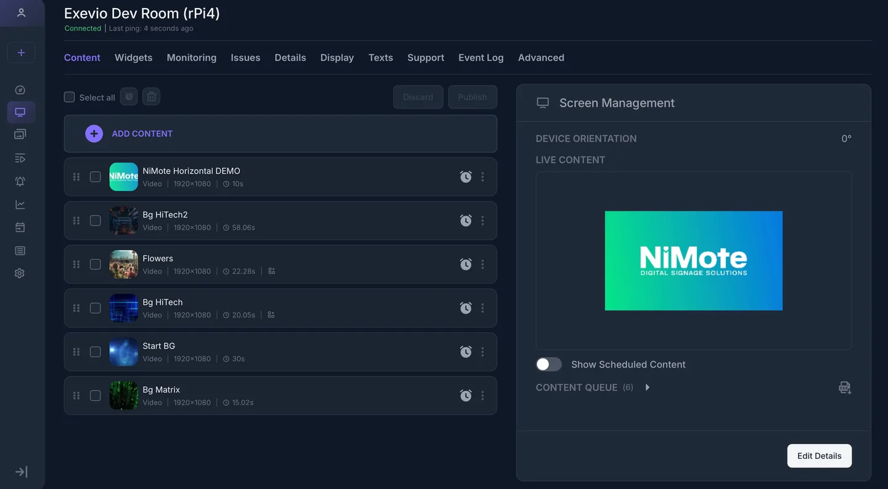Switch to the Issues tab
The image size is (888, 489).
tap(245, 57)
